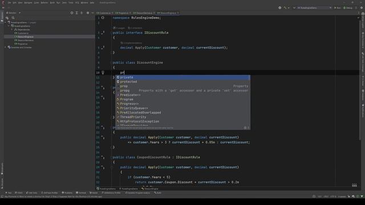
Task: Open the build hammer dropdown arrow
Action: click(289, 7)
